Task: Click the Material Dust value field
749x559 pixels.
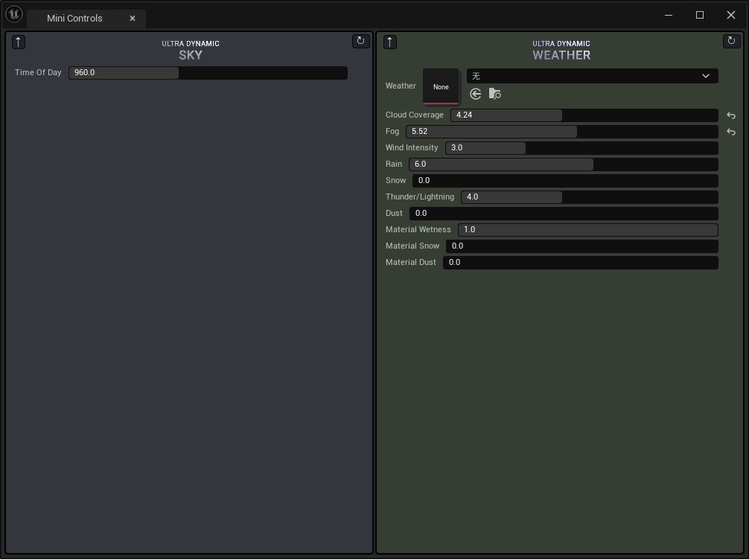Action: (581, 263)
